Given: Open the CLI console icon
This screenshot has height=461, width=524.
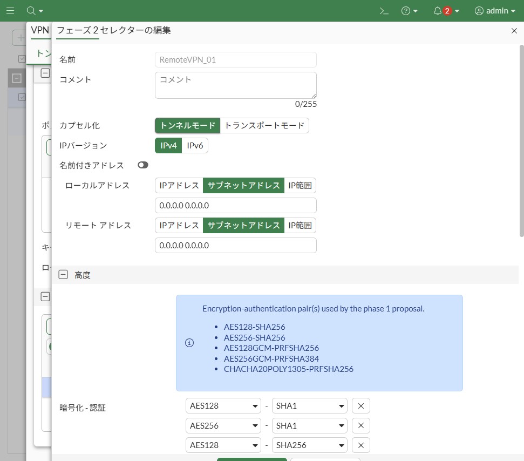Looking at the screenshot, I should pyautogui.click(x=384, y=11).
